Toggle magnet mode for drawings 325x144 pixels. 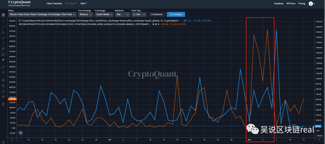[x=3, y=80]
